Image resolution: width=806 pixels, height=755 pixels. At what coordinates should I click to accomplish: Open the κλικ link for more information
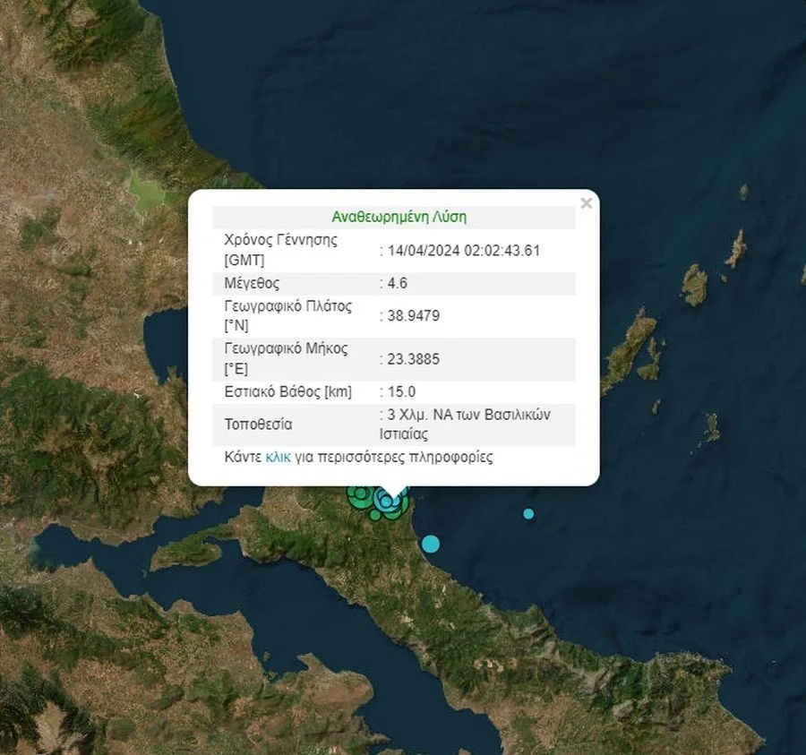tap(278, 457)
